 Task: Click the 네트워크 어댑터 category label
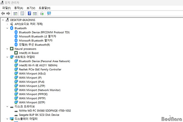click(x=25, y=57)
